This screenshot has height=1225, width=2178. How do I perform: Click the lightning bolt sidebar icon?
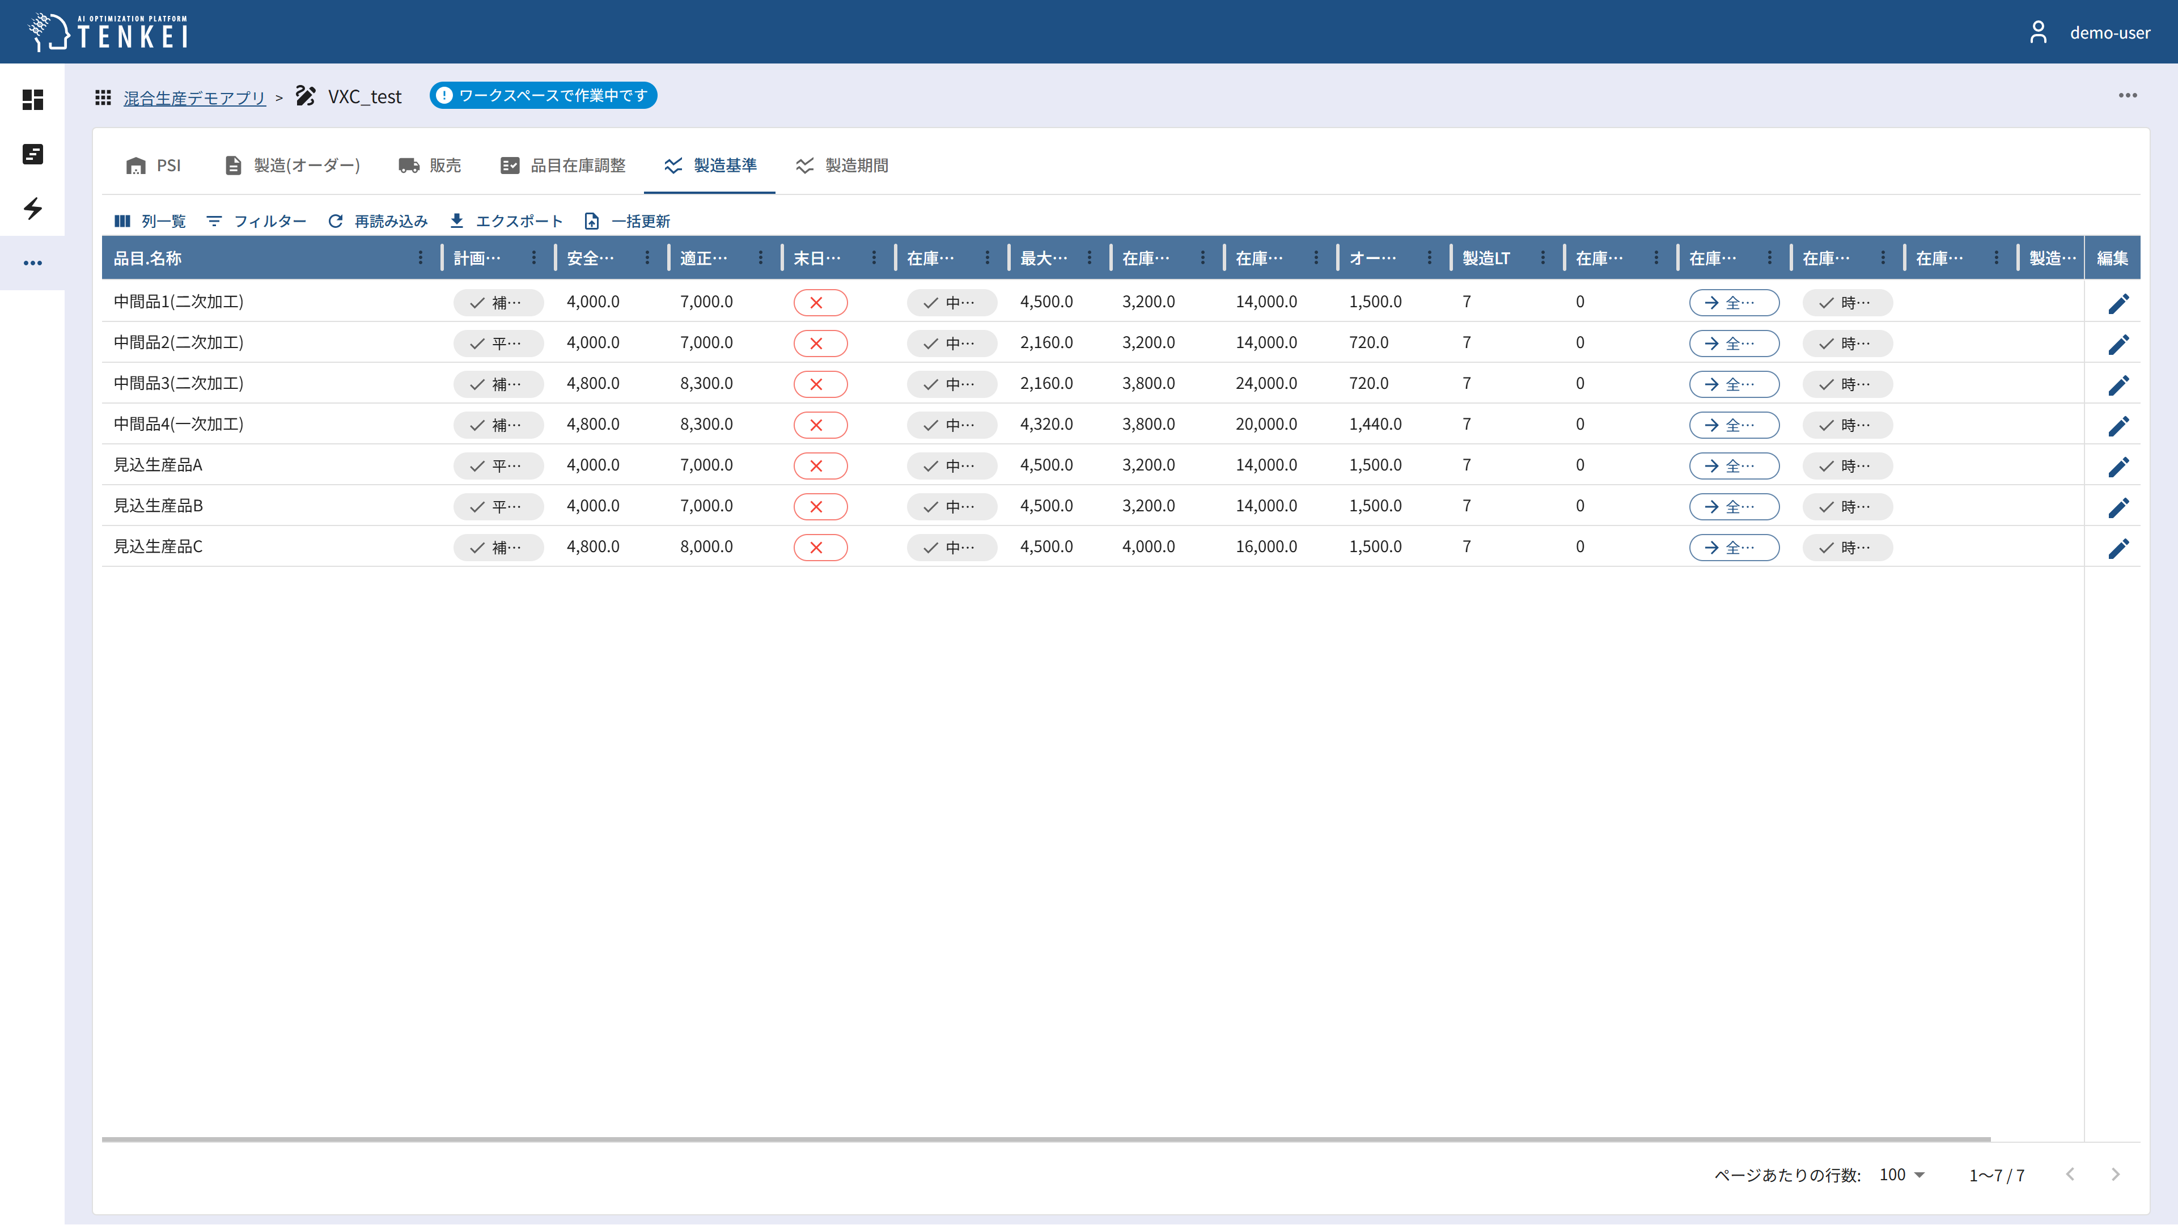click(x=32, y=208)
